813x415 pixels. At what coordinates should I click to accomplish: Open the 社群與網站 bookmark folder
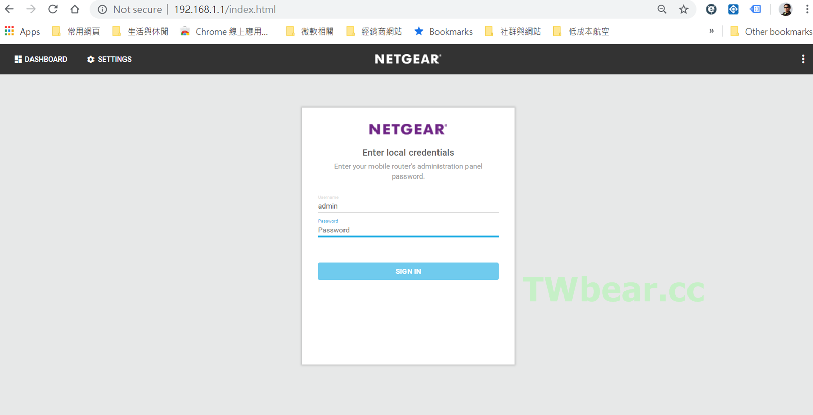click(x=513, y=32)
